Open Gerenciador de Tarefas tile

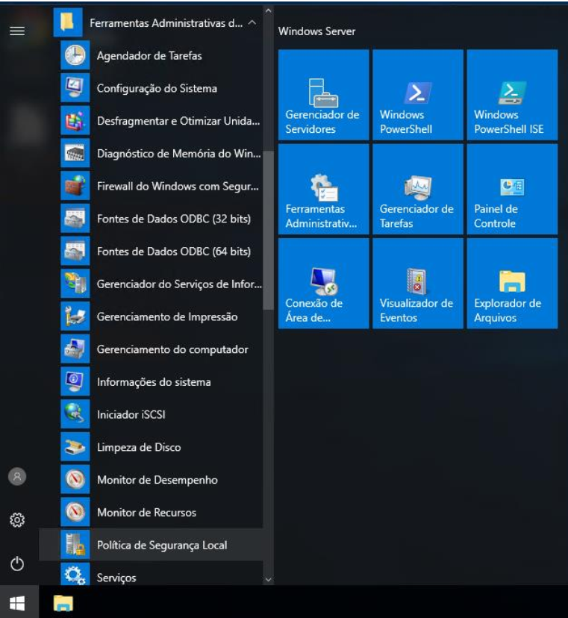[x=418, y=189]
